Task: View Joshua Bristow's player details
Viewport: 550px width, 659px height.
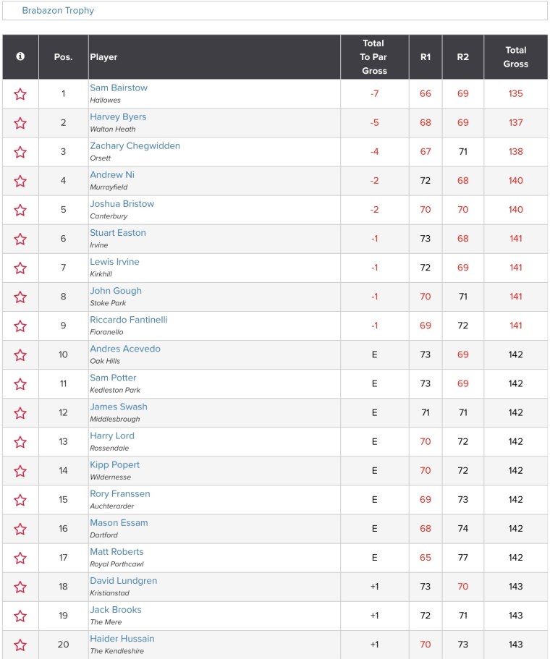Action: [x=122, y=204]
